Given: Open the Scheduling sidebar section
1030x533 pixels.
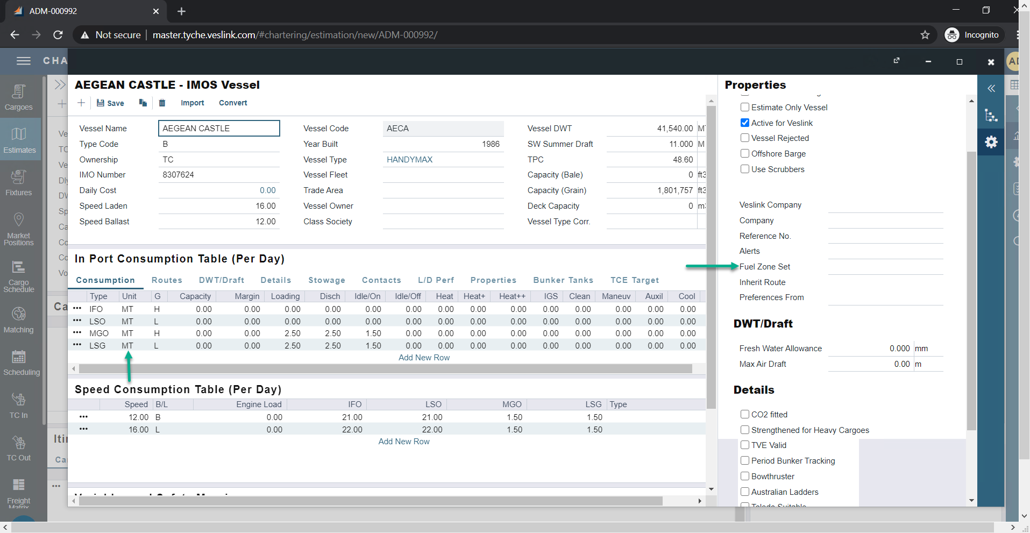Looking at the screenshot, I should [19, 363].
